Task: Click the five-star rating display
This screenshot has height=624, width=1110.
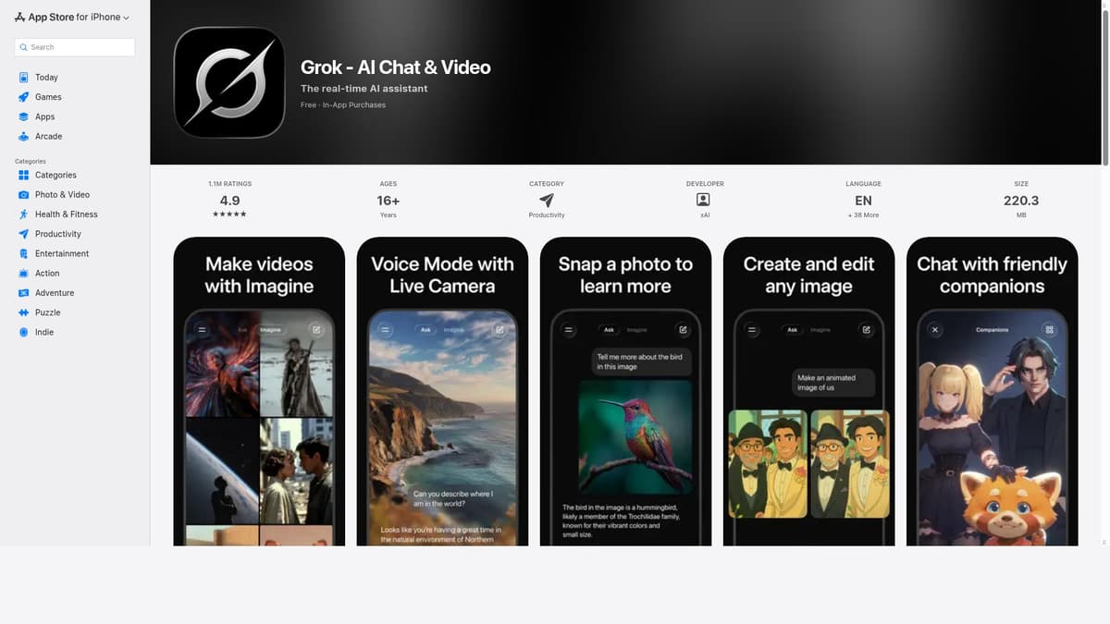Action: [x=229, y=214]
